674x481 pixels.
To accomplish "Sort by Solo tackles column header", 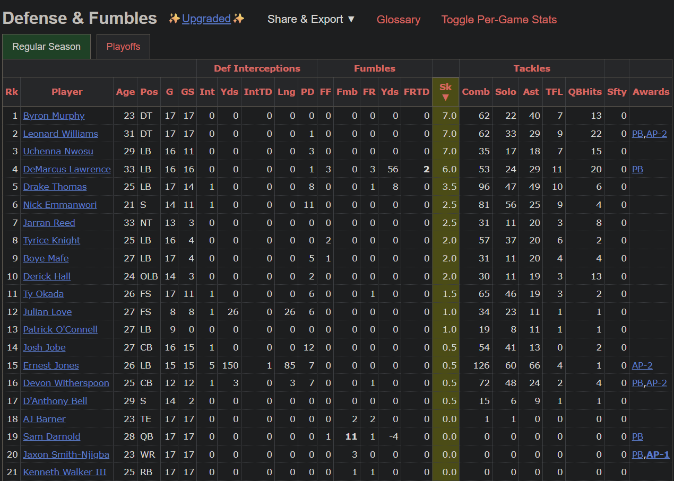I will (505, 92).
